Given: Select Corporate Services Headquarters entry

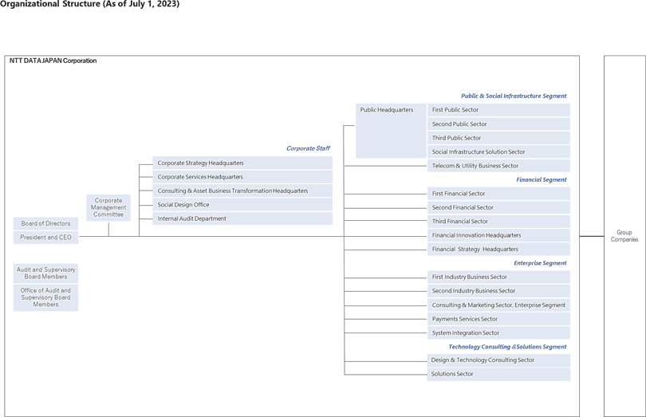Looking at the screenshot, I should 242,177.
